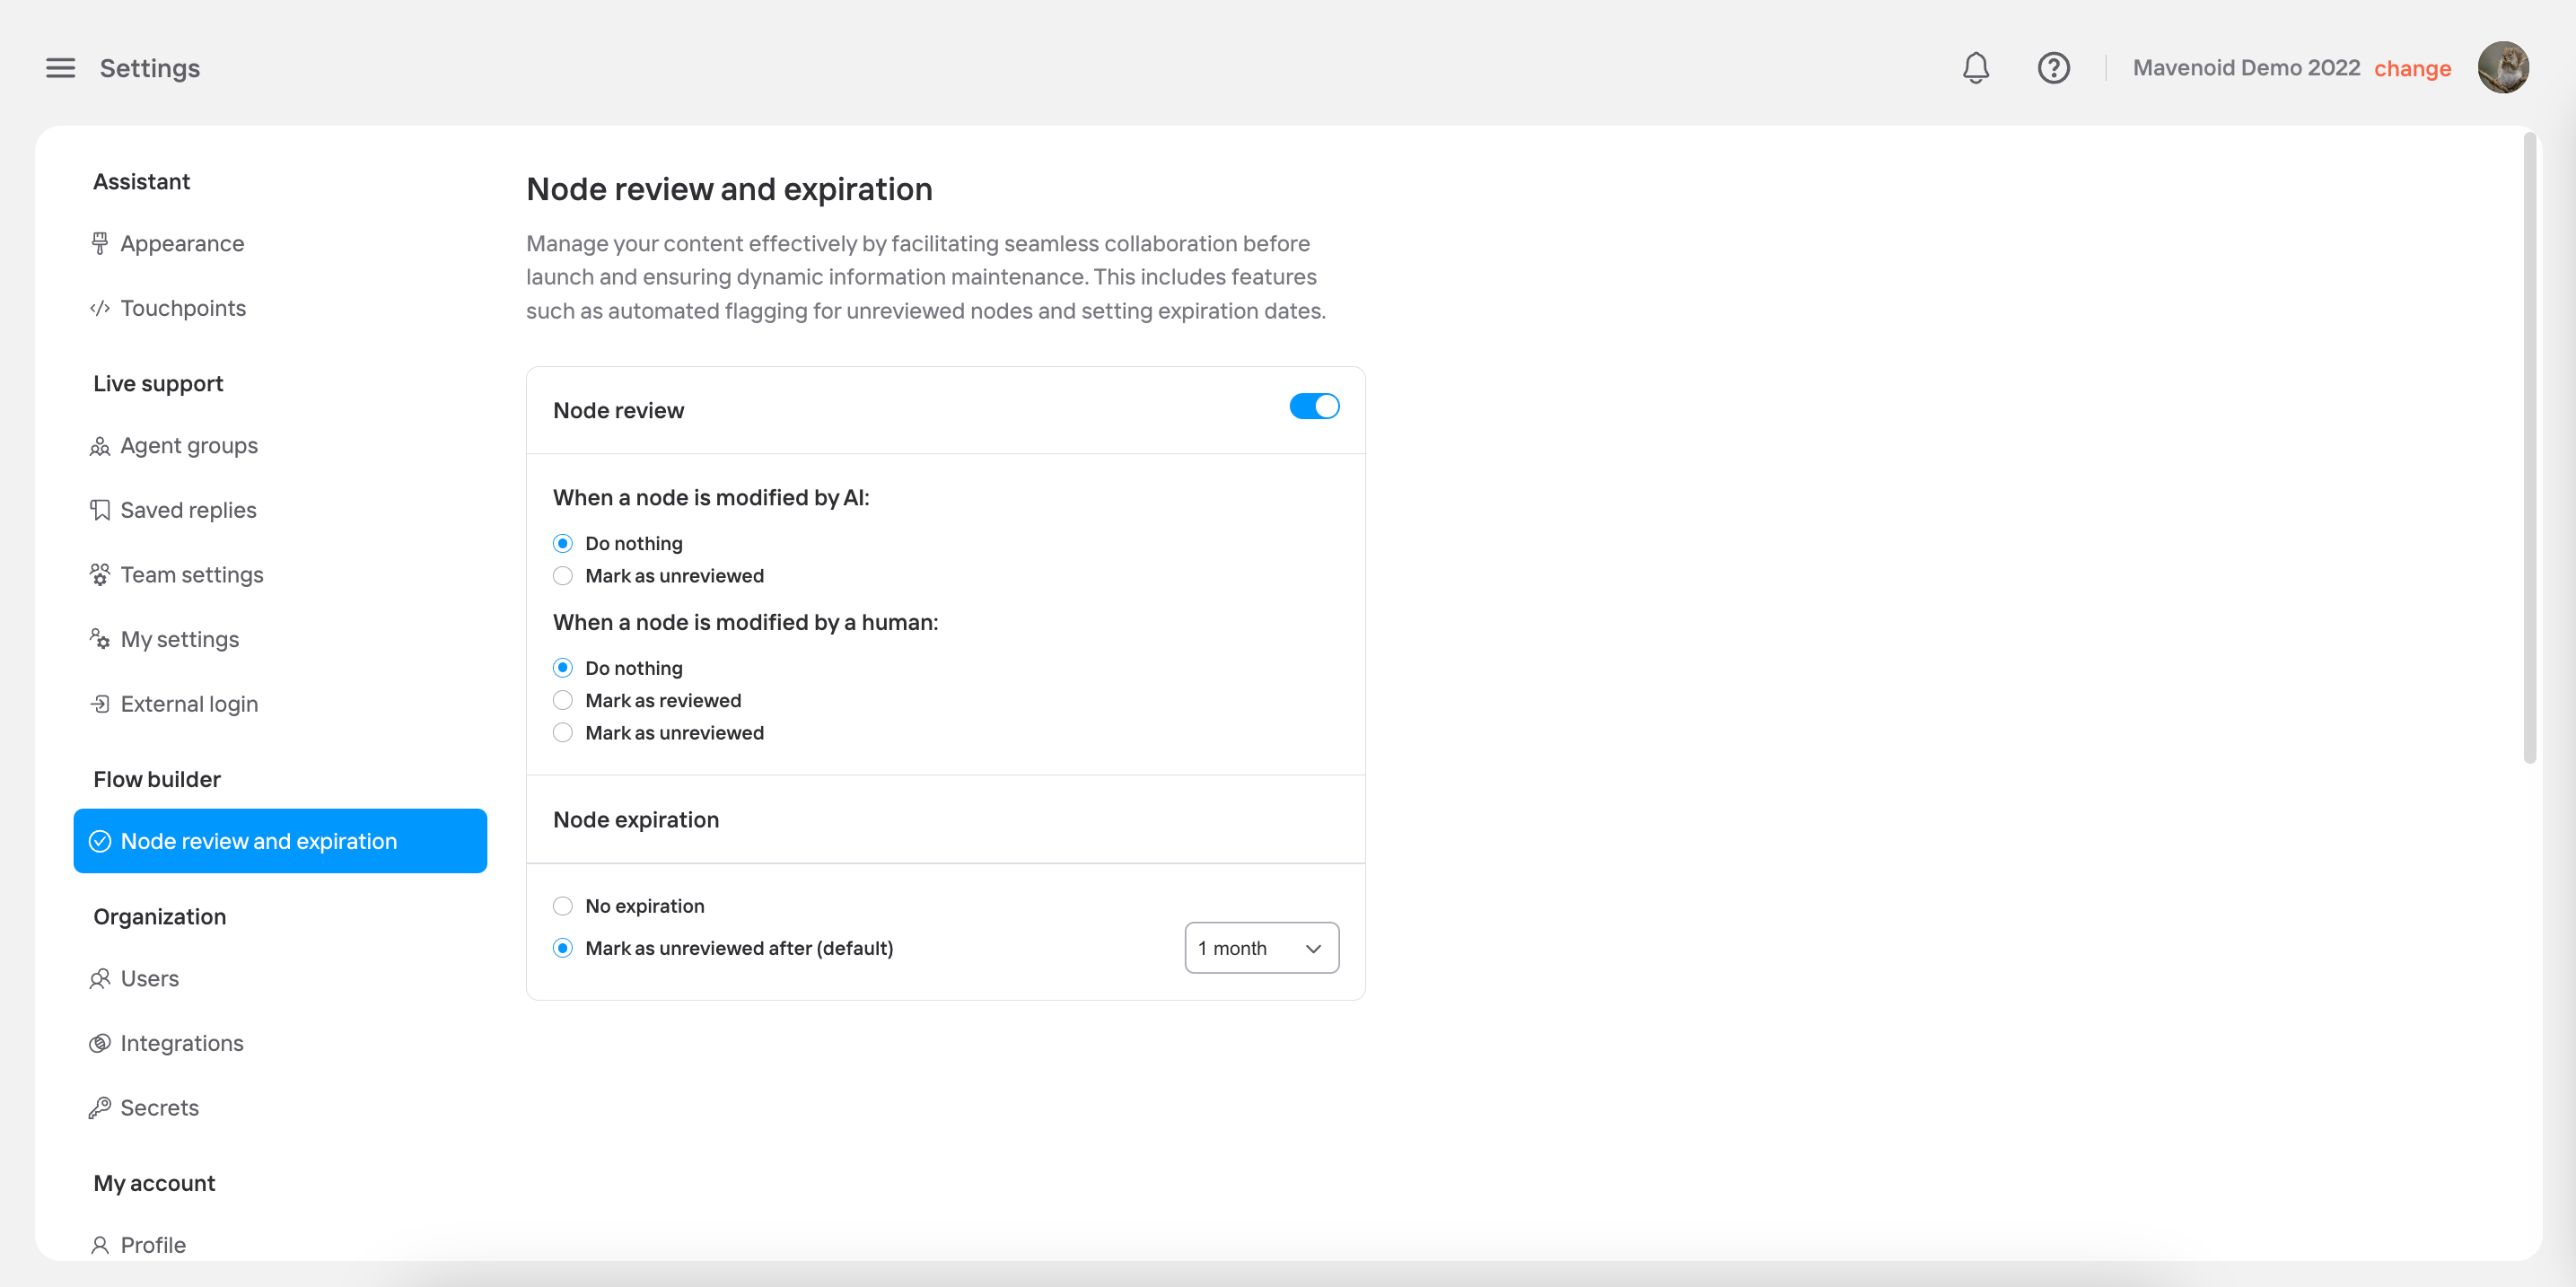This screenshot has width=2576, height=1287.
Task: Click the Team settings gear icon
Action: (x=100, y=575)
